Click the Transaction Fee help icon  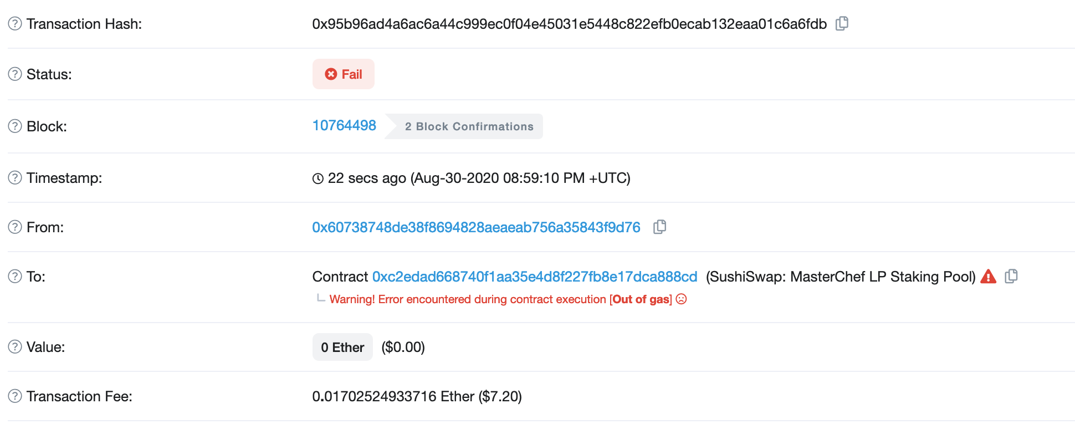(x=15, y=396)
